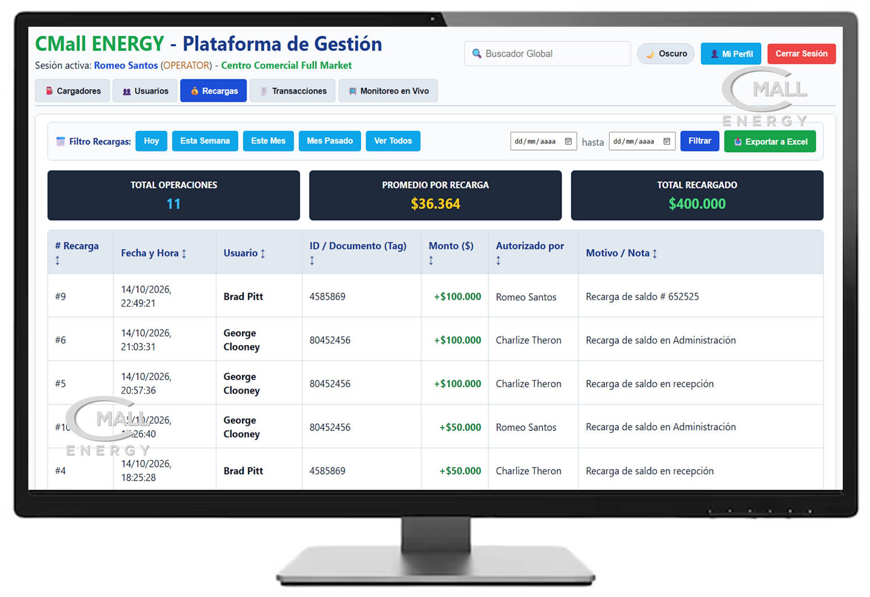Sort by Monto ($) arrow
The image size is (870, 597).
[431, 260]
